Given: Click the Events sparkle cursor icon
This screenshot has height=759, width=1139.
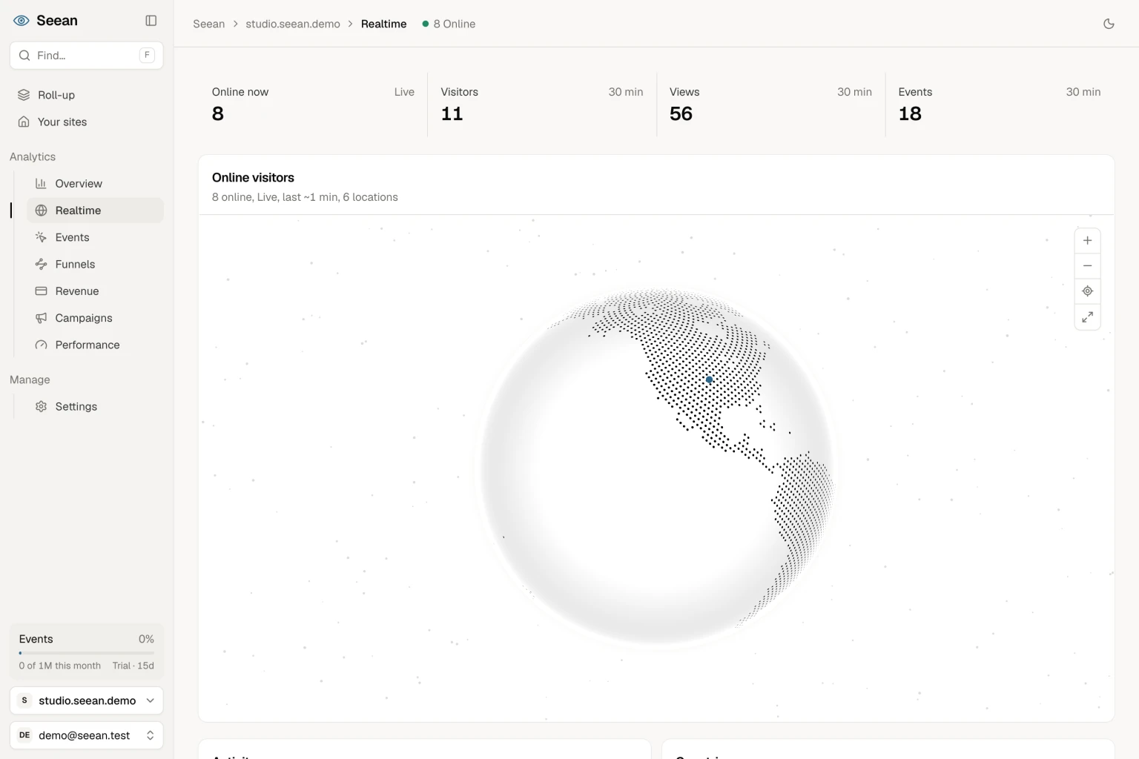Looking at the screenshot, I should click(42, 237).
